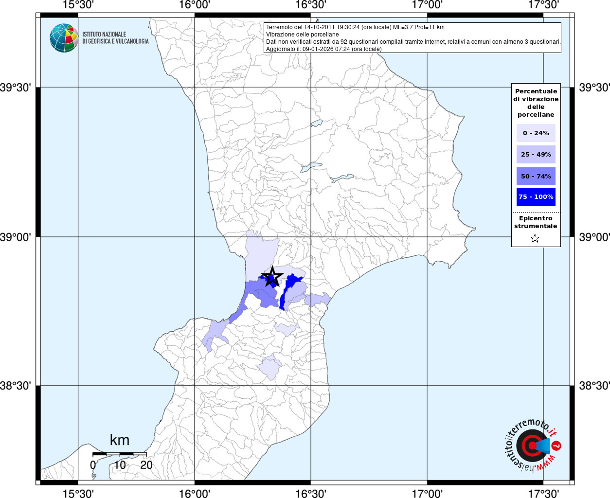Click the 'Aggiornato il: 09-01-2026' line

pyautogui.click(x=324, y=49)
